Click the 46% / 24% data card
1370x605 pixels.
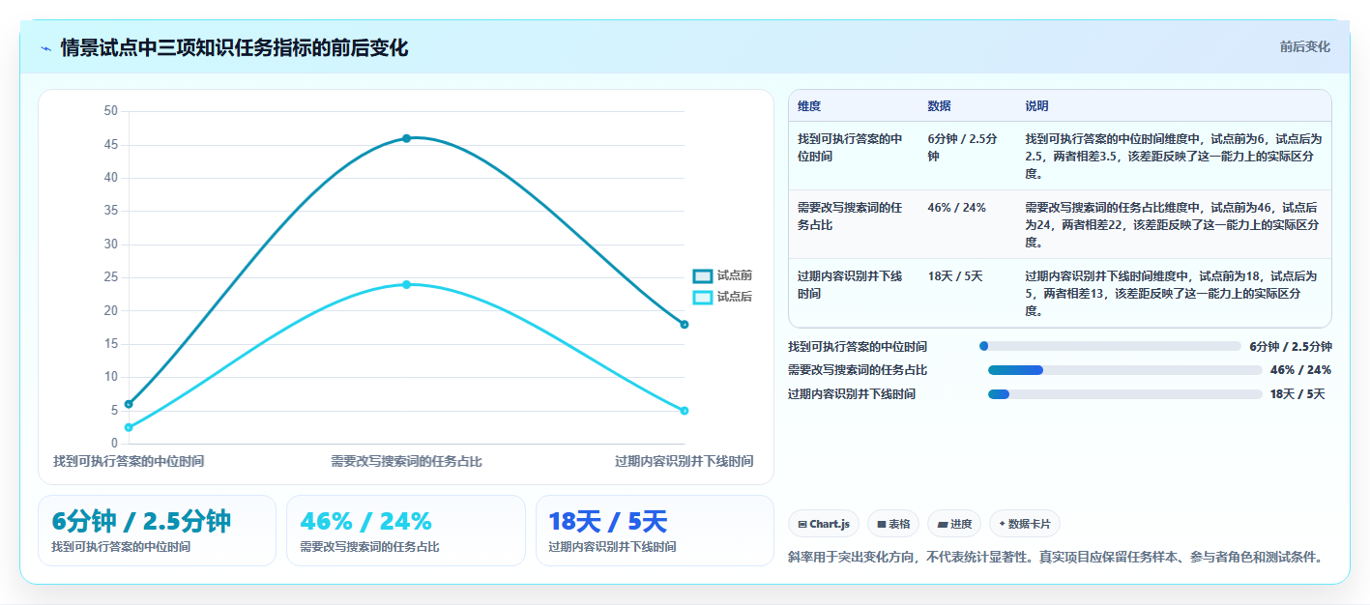point(406,531)
